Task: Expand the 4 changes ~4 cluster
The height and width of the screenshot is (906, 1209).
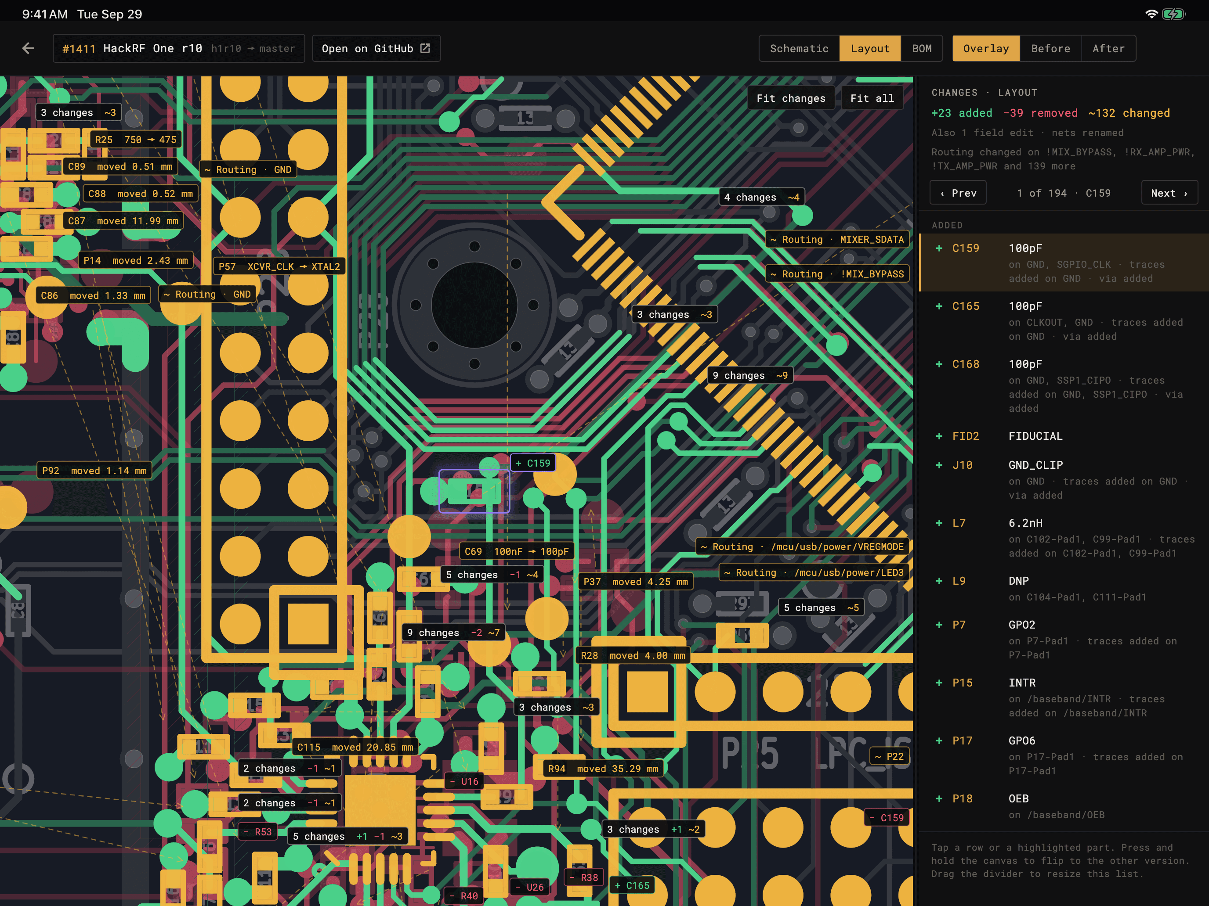Action: pyautogui.click(x=761, y=197)
